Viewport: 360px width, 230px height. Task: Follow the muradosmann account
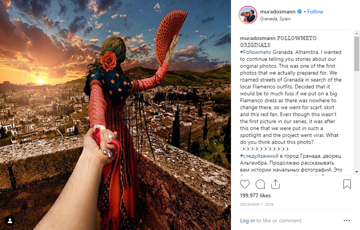pyautogui.click(x=315, y=11)
